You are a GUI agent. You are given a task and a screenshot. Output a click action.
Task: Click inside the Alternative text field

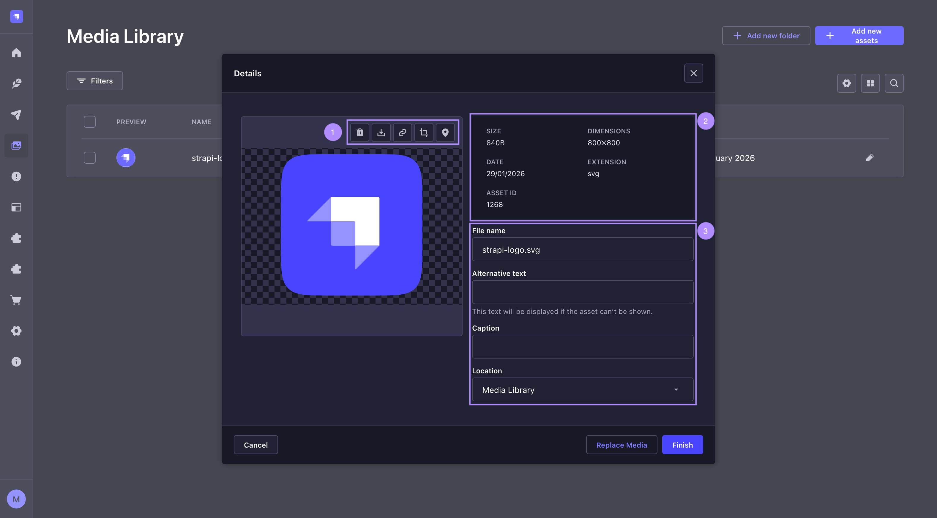(x=582, y=292)
